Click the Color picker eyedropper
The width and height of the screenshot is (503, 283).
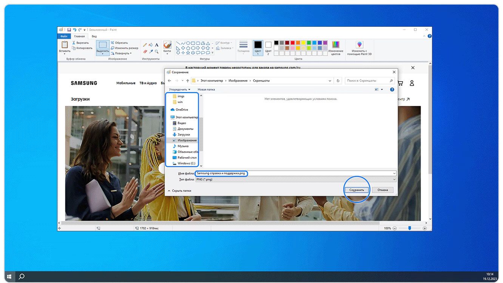click(x=151, y=51)
